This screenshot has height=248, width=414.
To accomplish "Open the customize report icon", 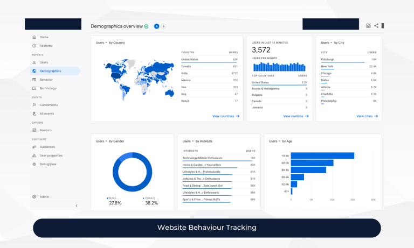I will [x=368, y=25].
